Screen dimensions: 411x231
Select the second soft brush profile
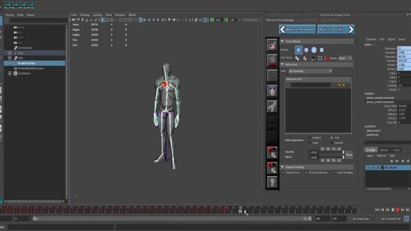306,50
